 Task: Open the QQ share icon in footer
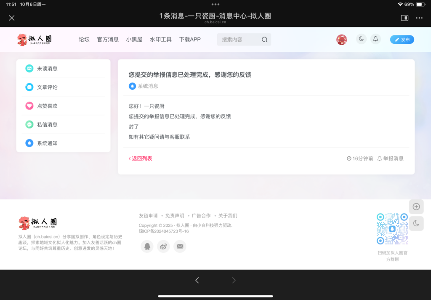point(146,246)
